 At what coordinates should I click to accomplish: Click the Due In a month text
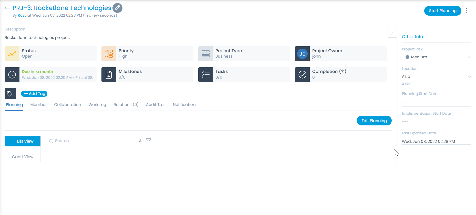coord(37,72)
